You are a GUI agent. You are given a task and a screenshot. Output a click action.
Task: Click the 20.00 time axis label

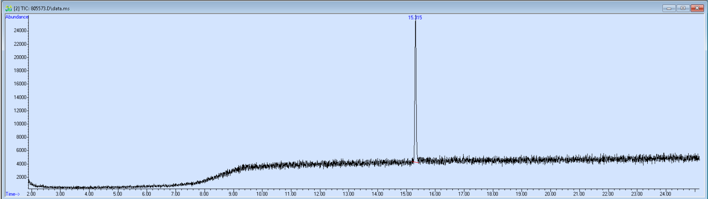(550, 194)
